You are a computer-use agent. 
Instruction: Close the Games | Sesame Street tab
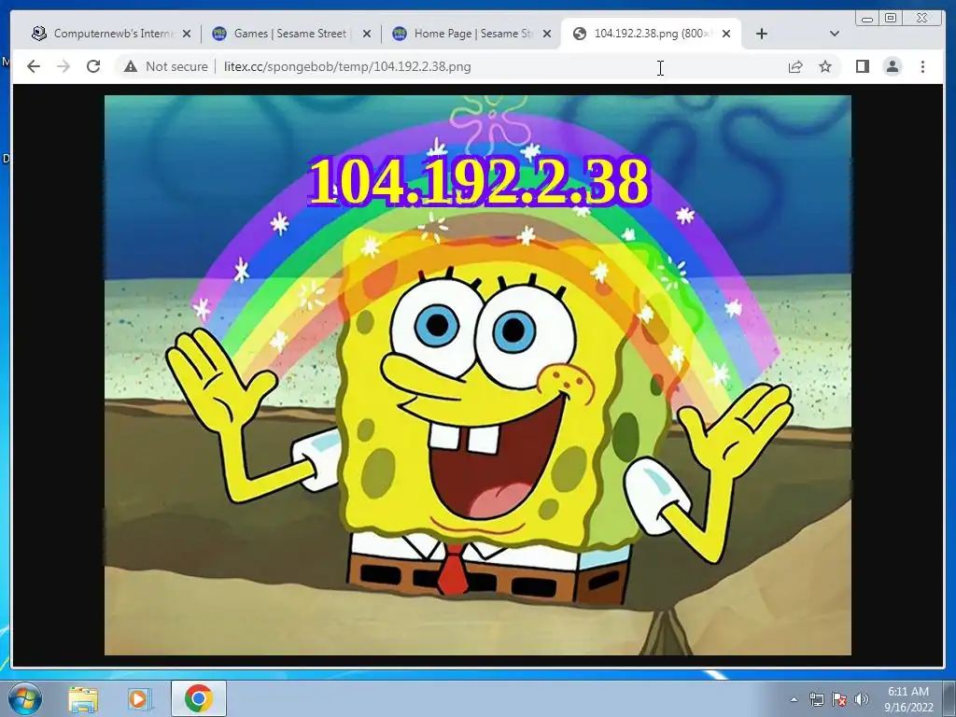tap(366, 34)
